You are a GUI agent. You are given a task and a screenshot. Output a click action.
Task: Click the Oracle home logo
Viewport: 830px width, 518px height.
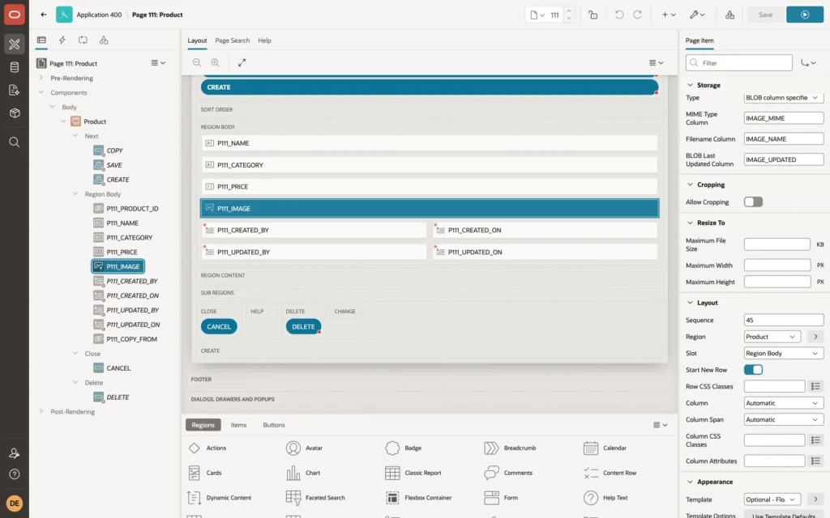[15, 15]
